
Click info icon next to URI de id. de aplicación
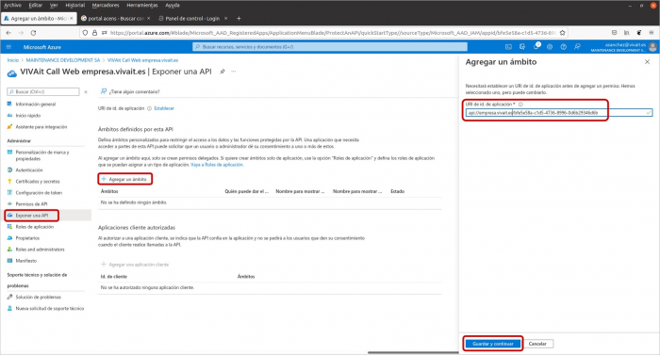[520, 105]
